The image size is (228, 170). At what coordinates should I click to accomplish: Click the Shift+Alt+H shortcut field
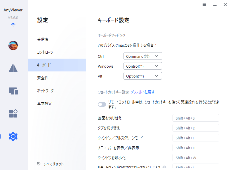tap(196, 148)
